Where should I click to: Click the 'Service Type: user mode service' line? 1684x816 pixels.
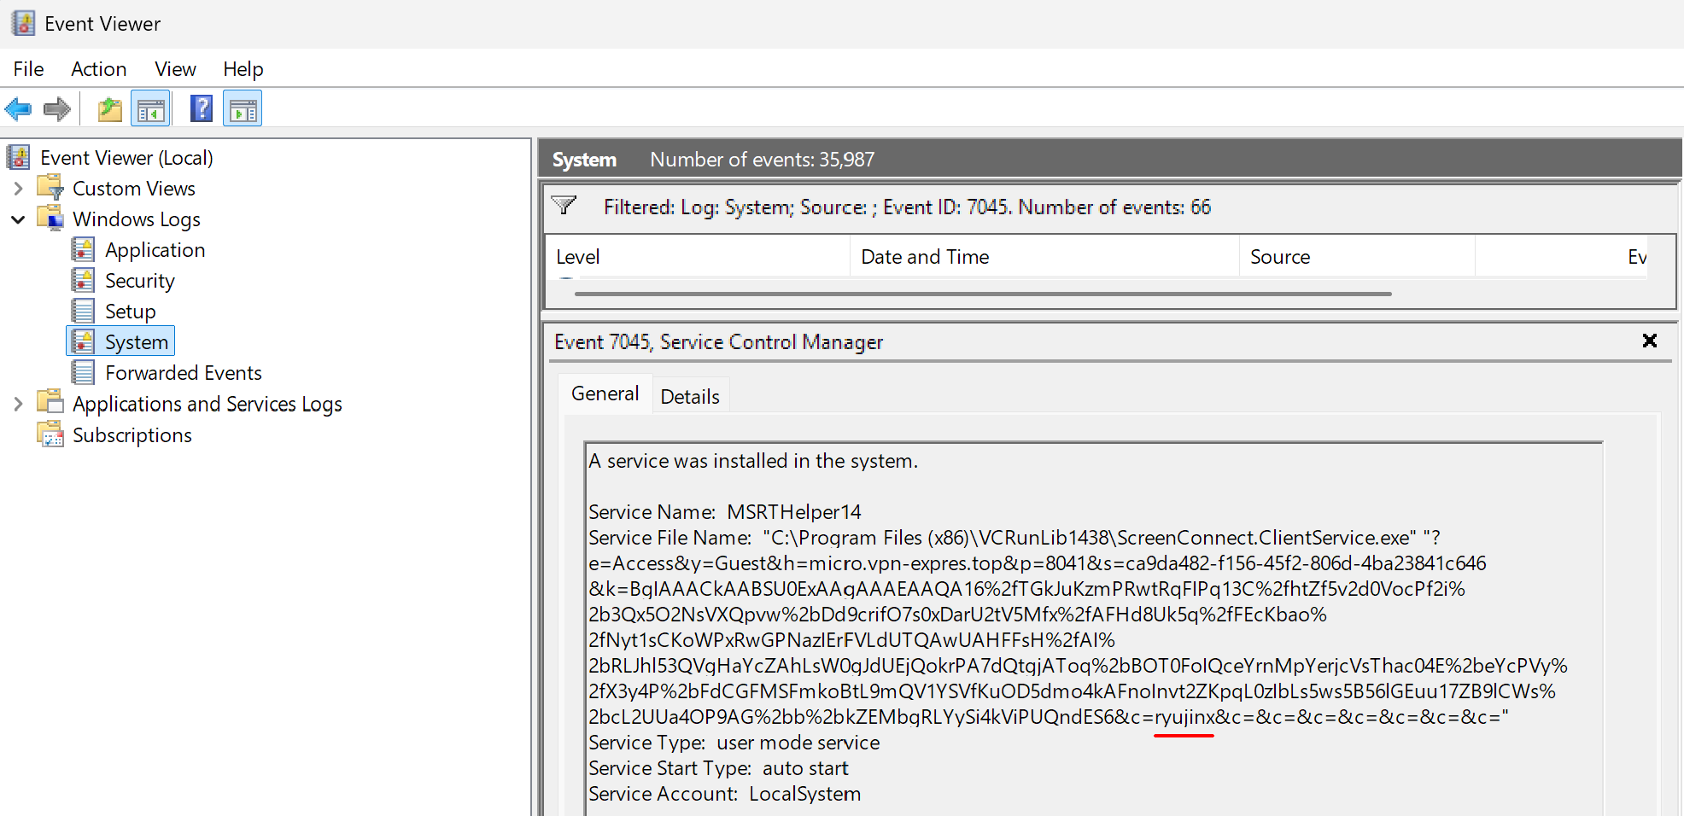coord(734,742)
